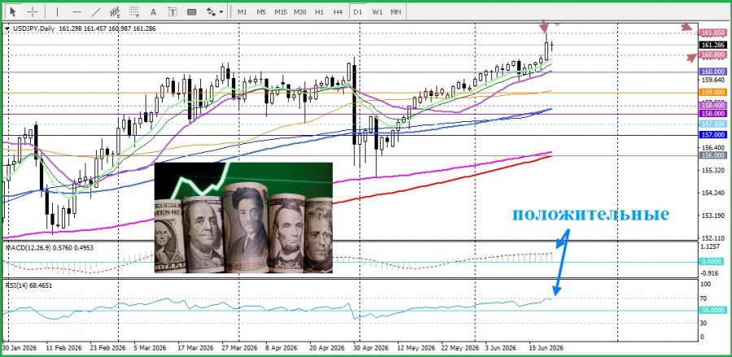Switch chart to MN timeframe
This screenshot has height=357, width=732.
(396, 12)
